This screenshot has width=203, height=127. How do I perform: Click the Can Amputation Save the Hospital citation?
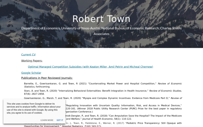(123, 117)
